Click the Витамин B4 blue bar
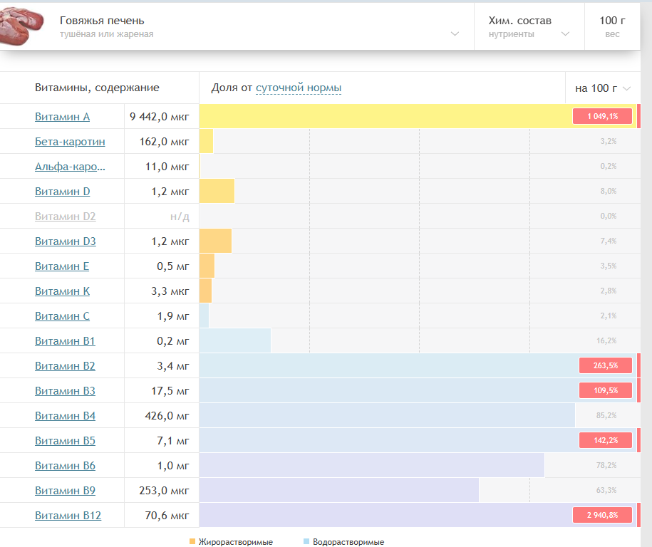 point(387,415)
